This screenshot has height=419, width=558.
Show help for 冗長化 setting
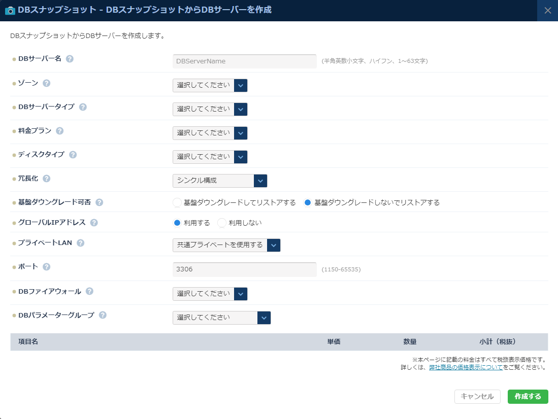coord(46,178)
